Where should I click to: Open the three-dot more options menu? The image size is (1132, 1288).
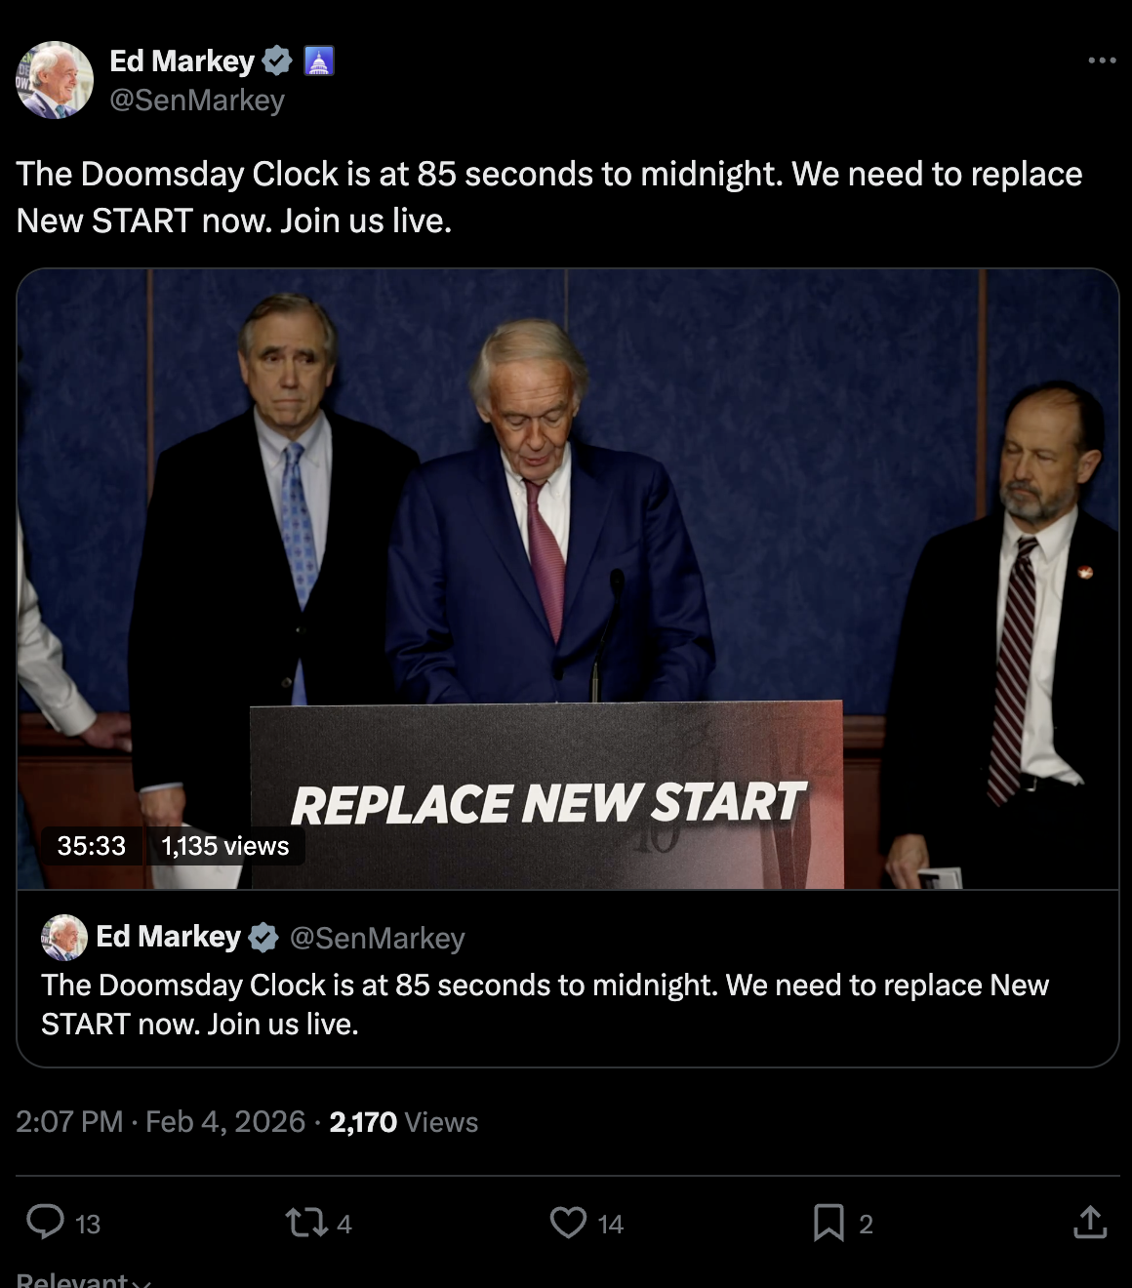[x=1102, y=60]
